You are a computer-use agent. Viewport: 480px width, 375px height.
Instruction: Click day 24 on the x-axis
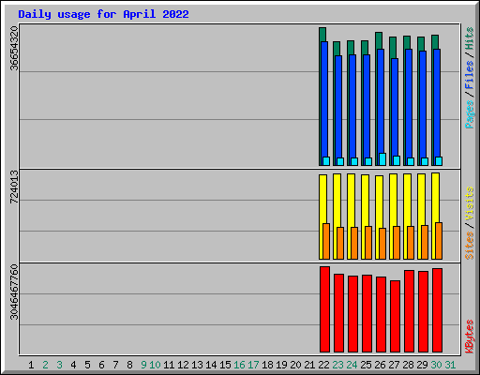click(x=352, y=365)
